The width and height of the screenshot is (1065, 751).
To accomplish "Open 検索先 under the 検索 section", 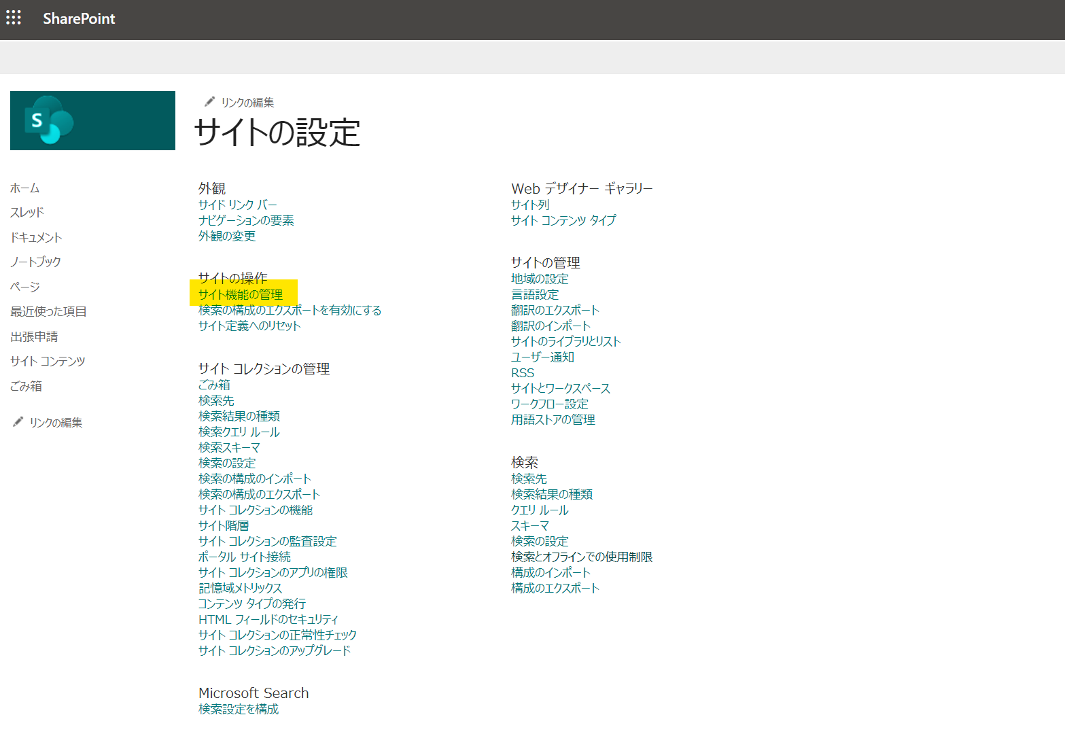I will tap(529, 478).
